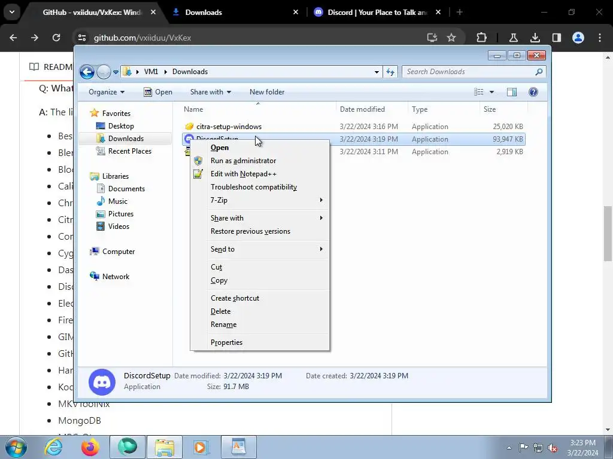The image size is (613, 459).
Task: Launch Internet Explorer from taskbar
Action: 53,447
